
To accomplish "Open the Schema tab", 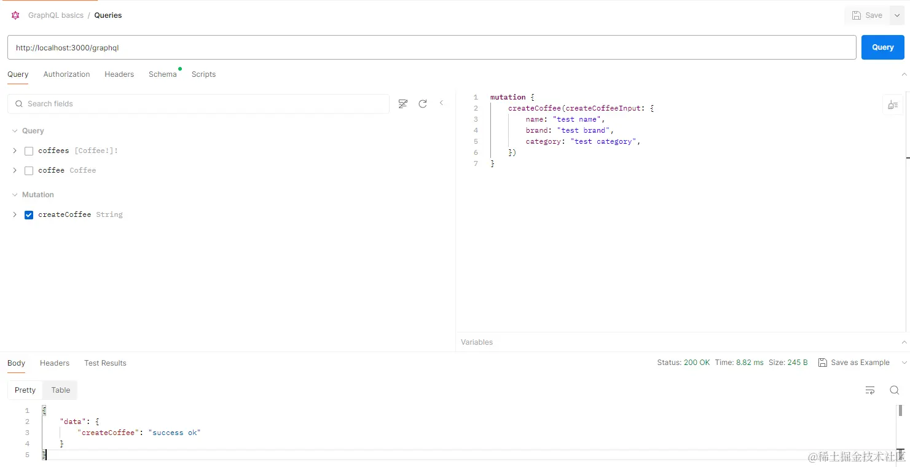I will (163, 74).
